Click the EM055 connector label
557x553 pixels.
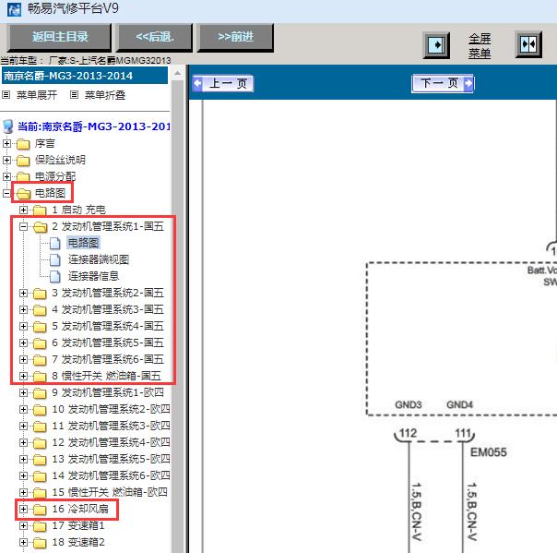tap(489, 452)
